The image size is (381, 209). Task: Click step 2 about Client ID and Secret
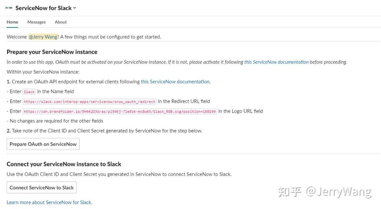(105, 131)
